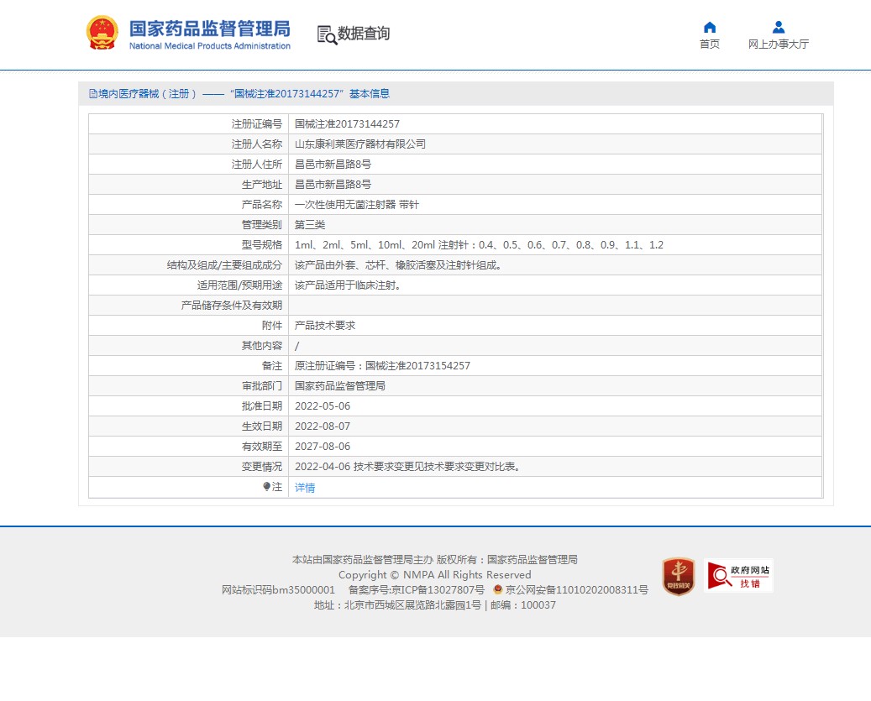Click 产品技术要求 attachment text
Image resolution: width=871 pixels, height=701 pixels.
[x=325, y=325]
